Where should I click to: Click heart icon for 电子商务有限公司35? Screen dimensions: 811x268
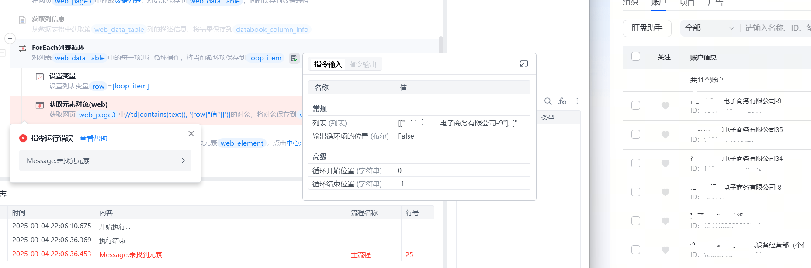pos(665,135)
